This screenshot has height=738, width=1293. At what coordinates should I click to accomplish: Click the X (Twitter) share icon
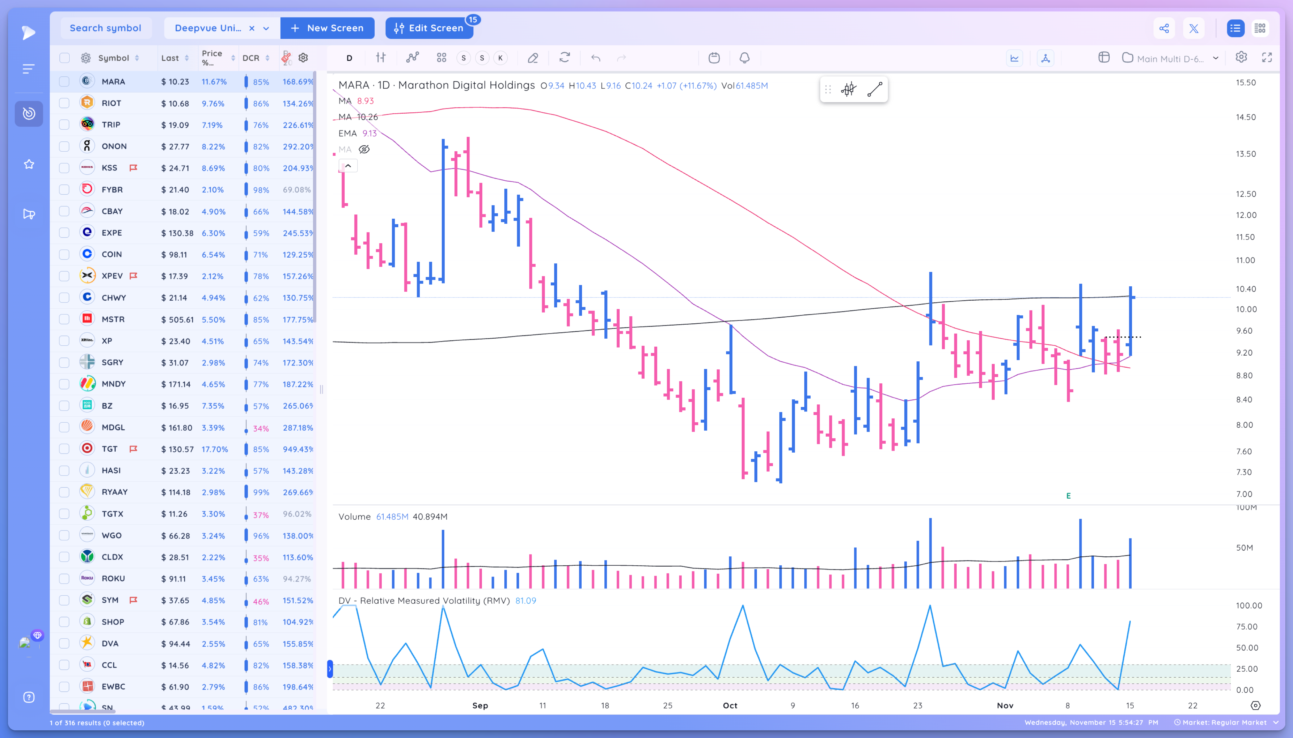1194,28
